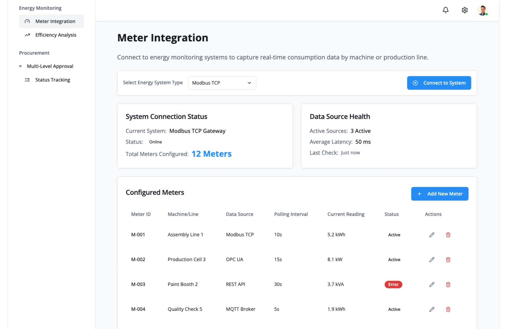Click the Error status badge for M-003
The image size is (507, 329).
(393, 284)
